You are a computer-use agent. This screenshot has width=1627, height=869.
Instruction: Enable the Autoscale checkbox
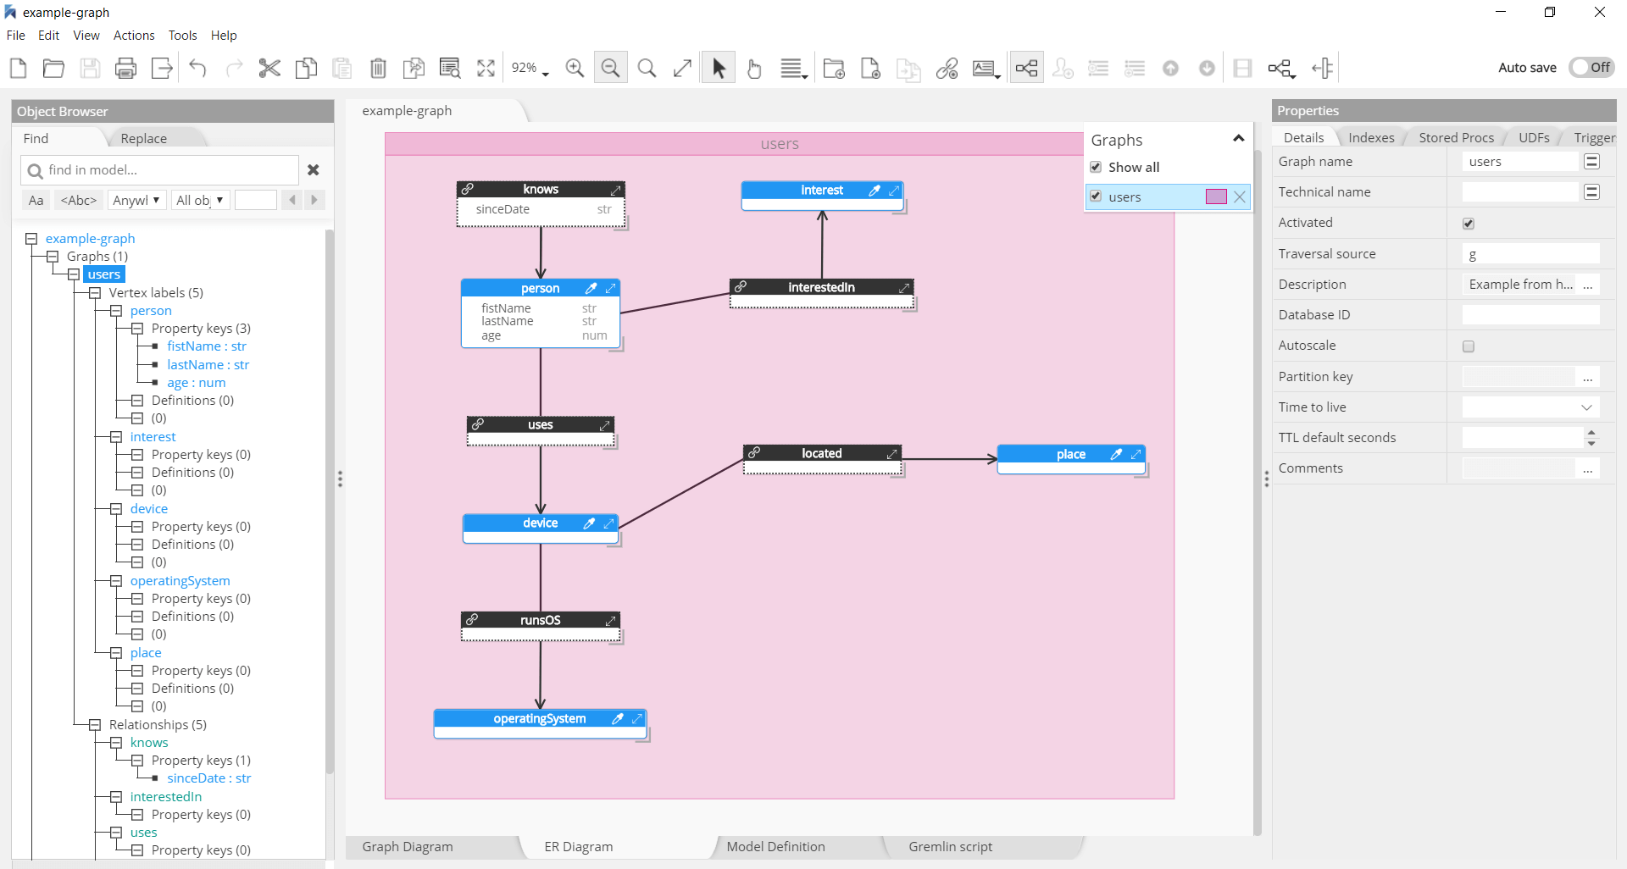coord(1469,346)
